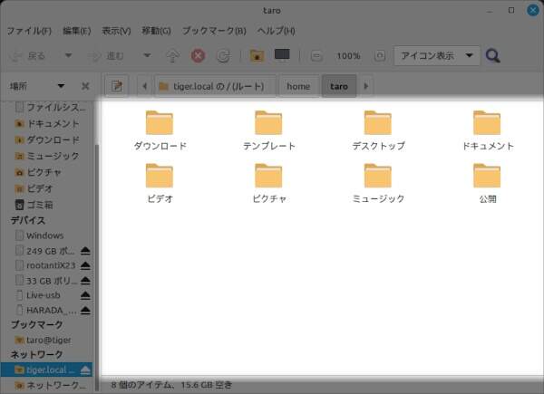544x394 pixels.
Task: Open the ファイル(F) menu
Action: [x=29, y=31]
